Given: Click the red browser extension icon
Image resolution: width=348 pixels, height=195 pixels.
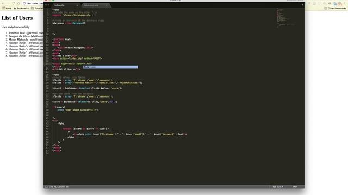Looking at the screenshot, I should point(340,4).
